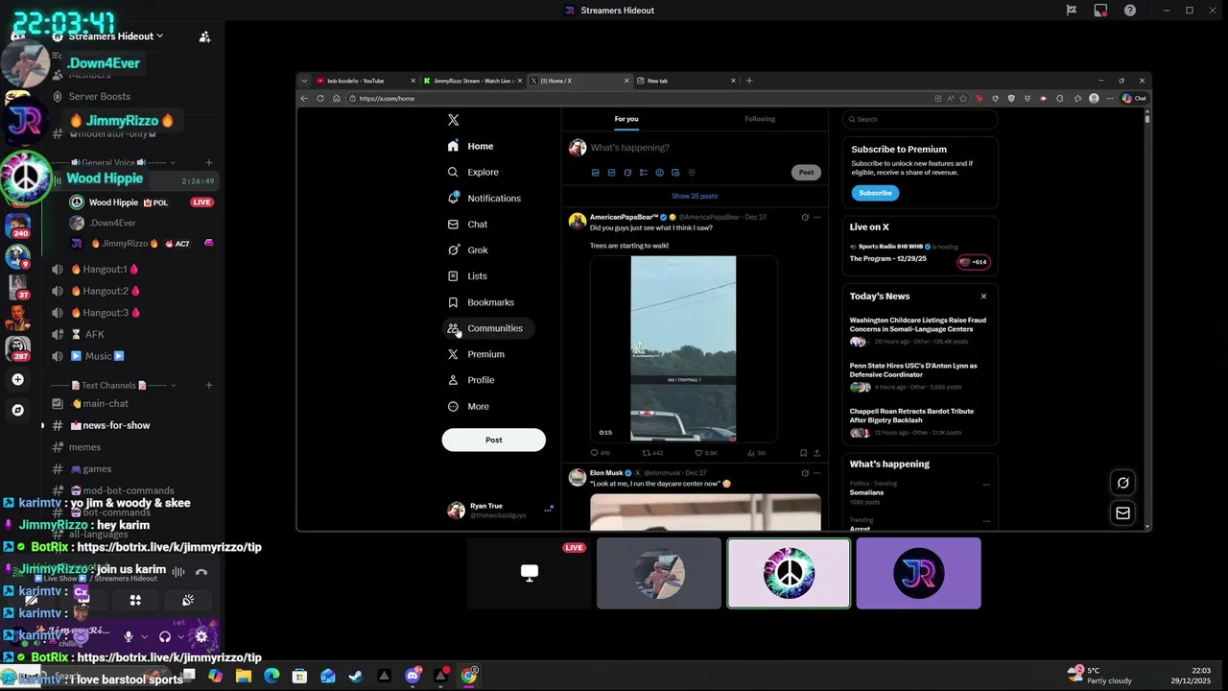Open the Somalians trending topic

point(866,492)
